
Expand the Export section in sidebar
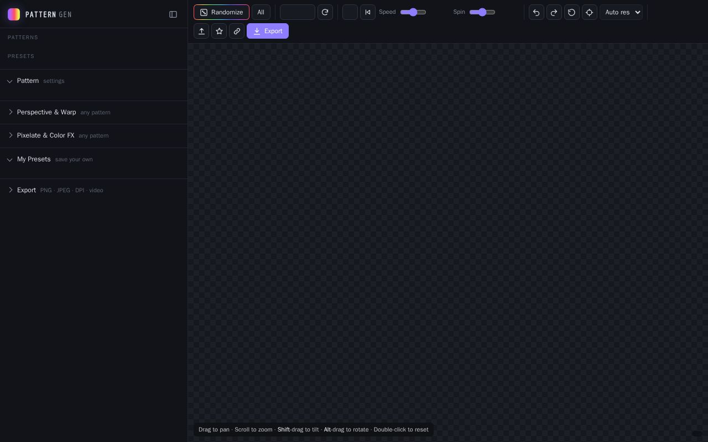point(93,190)
